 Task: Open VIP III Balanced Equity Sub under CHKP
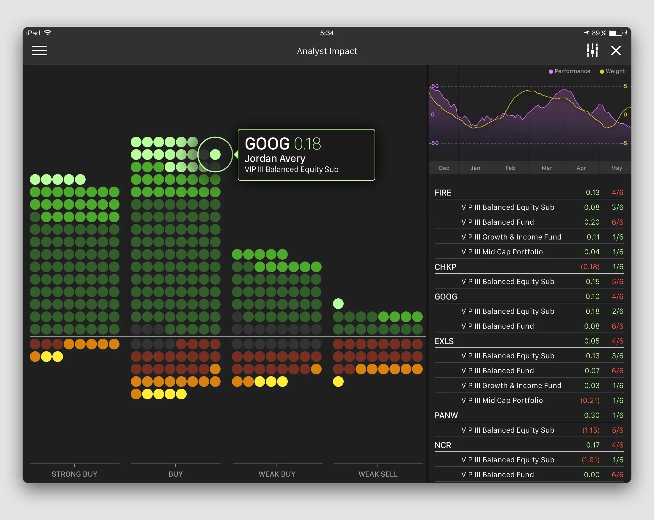coord(507,281)
